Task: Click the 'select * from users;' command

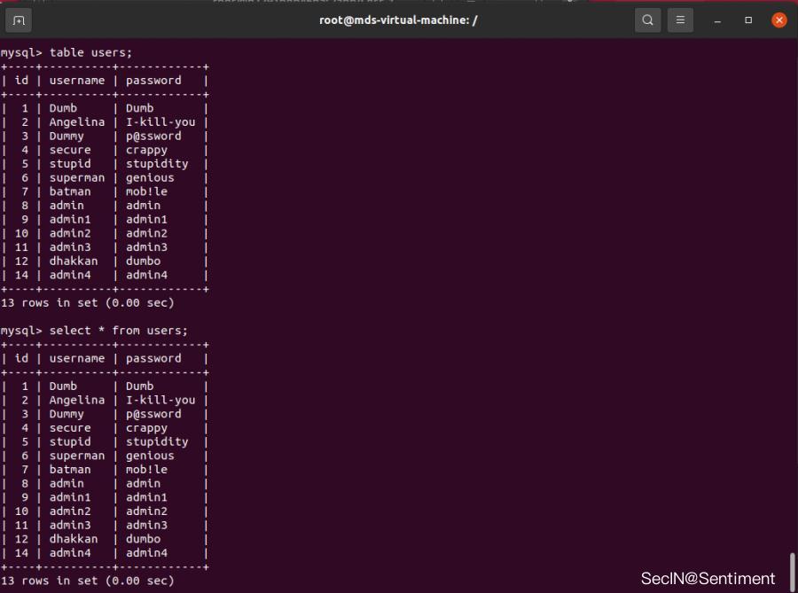Action: 119,331
